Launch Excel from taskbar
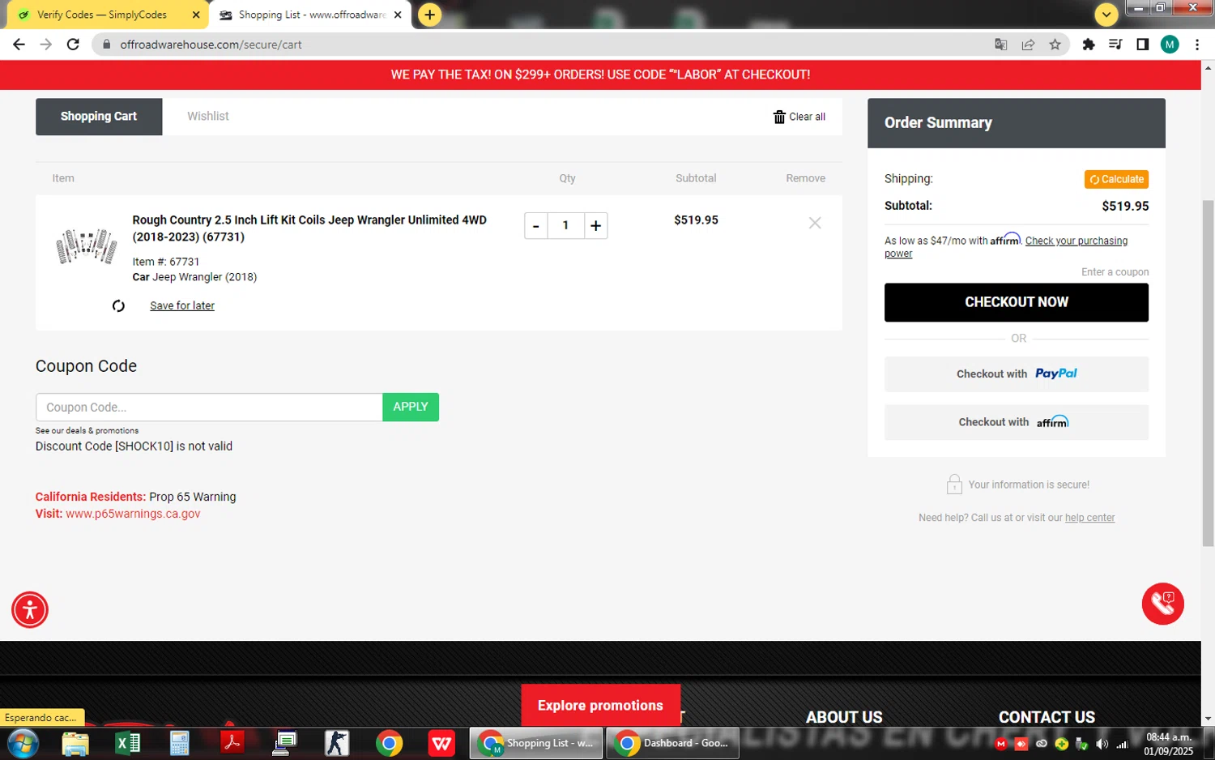The height and width of the screenshot is (760, 1215). point(128,743)
